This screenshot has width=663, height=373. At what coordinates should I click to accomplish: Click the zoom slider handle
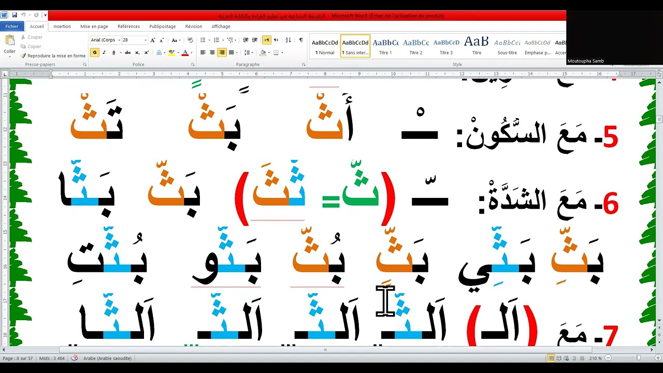pos(638,358)
